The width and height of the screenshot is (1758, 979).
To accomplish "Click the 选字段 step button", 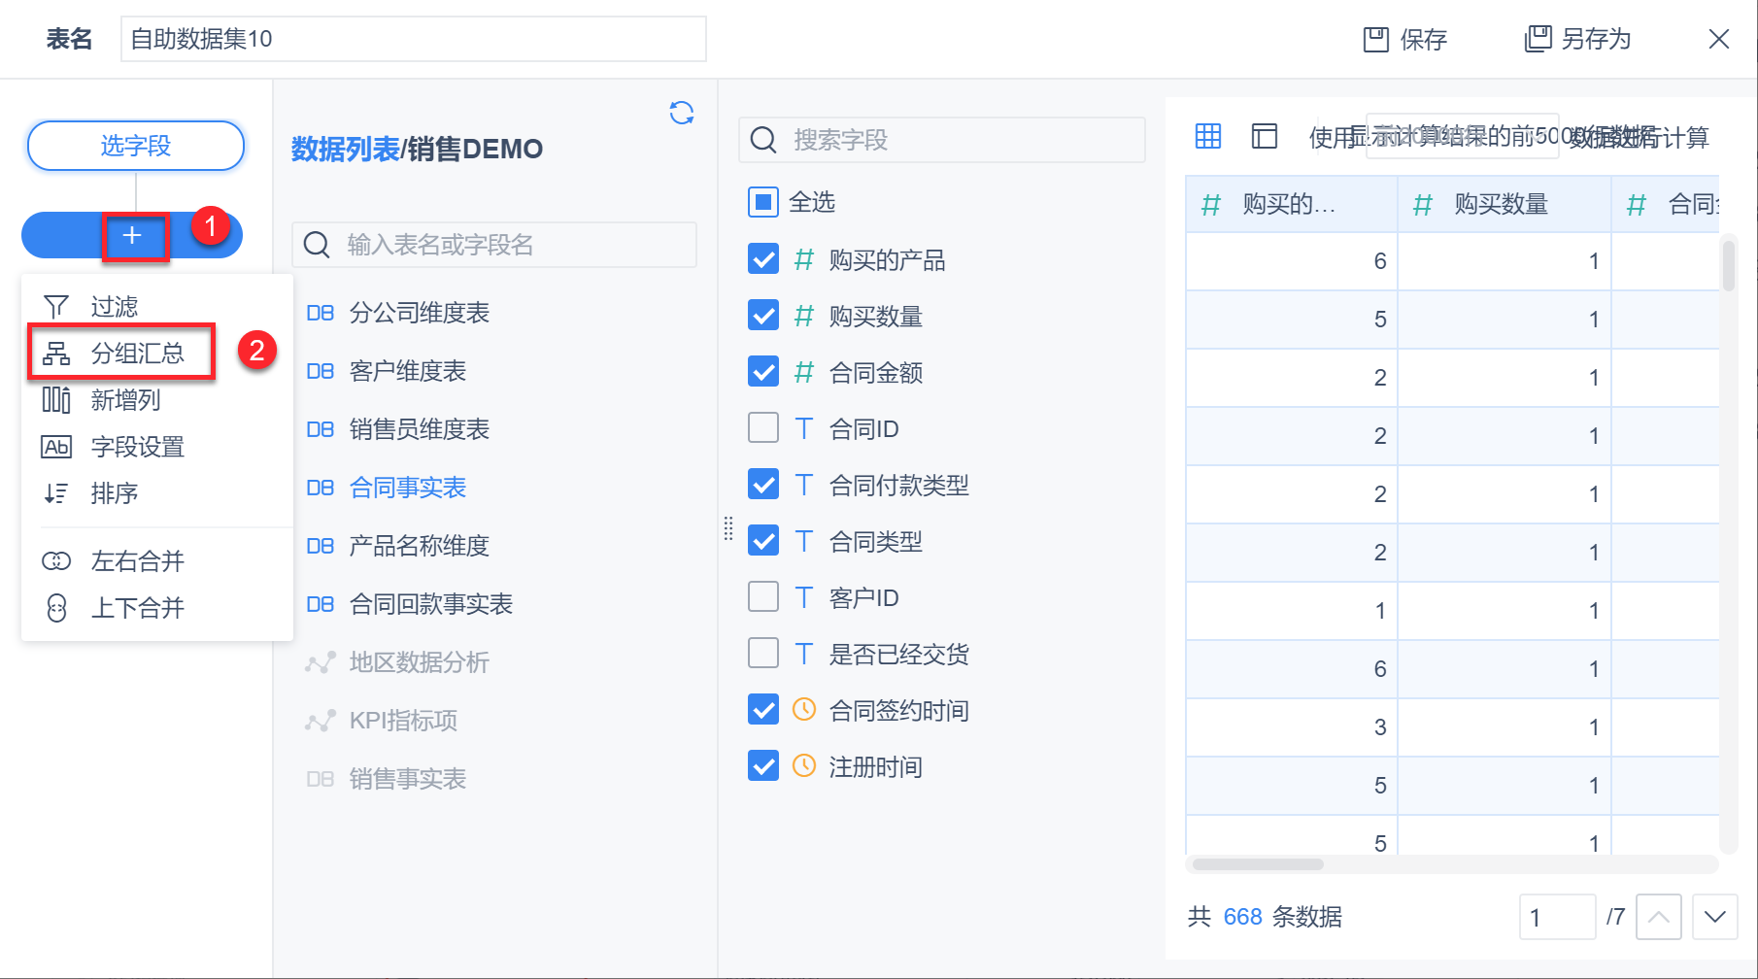I will click(136, 146).
